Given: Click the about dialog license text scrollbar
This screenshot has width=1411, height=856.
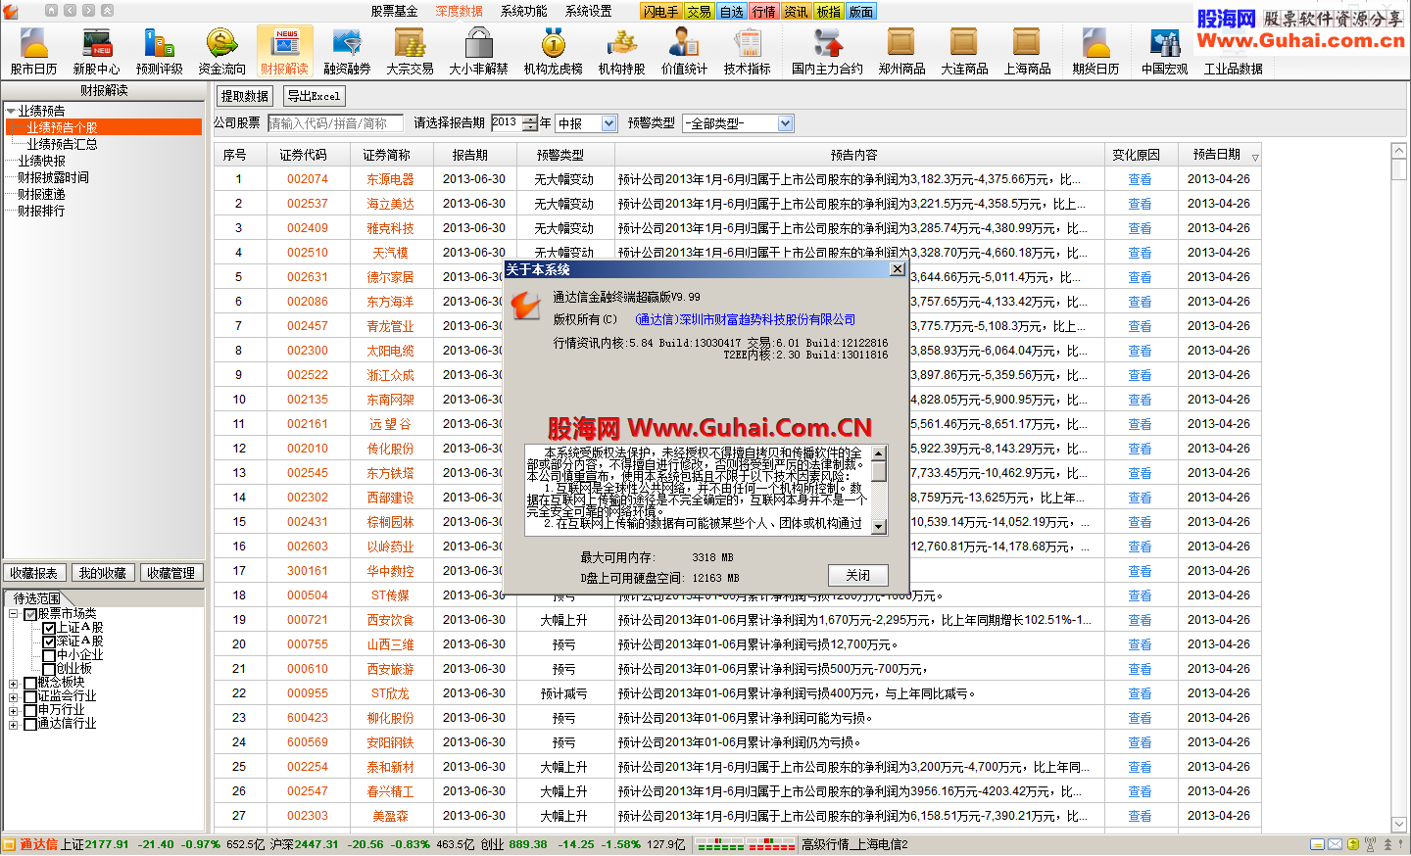Looking at the screenshot, I should coord(879,490).
